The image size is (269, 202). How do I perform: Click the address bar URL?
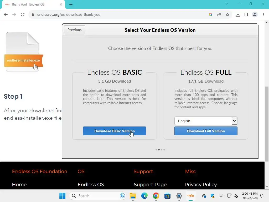coord(69,15)
